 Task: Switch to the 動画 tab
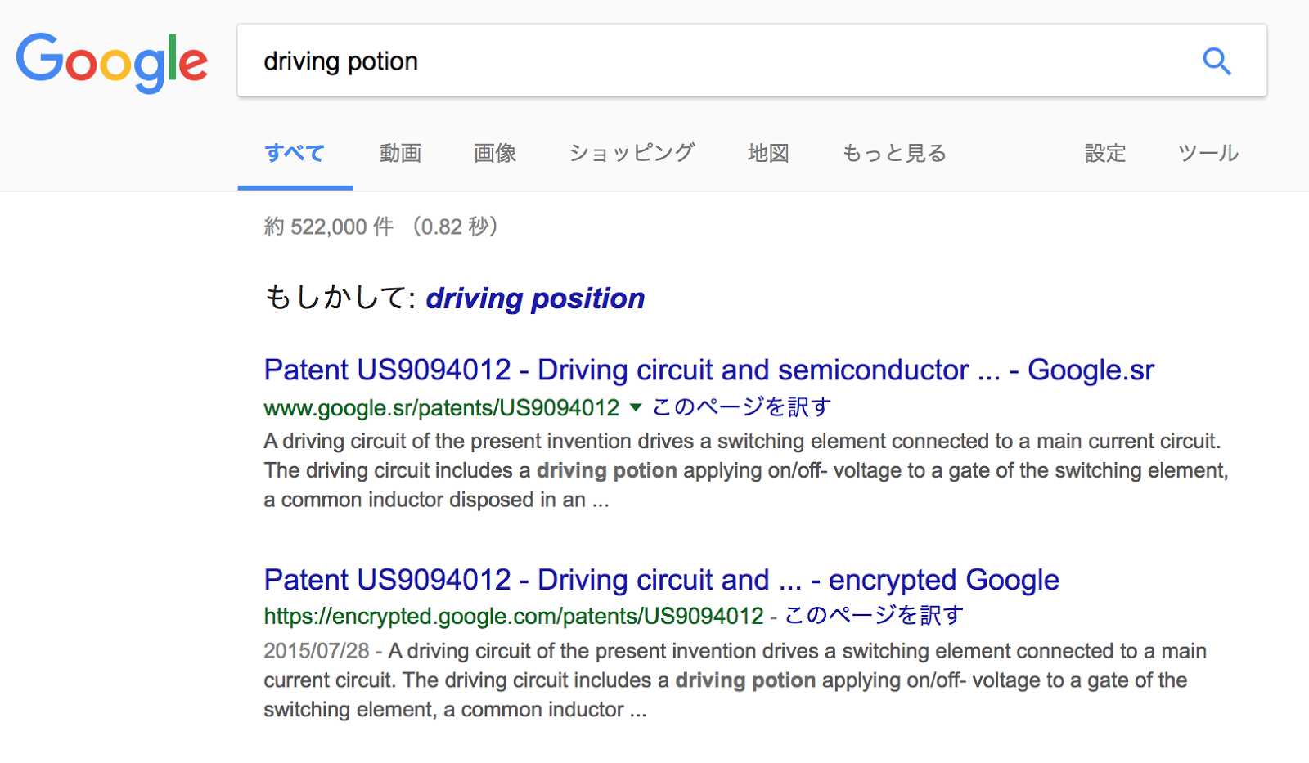400,153
